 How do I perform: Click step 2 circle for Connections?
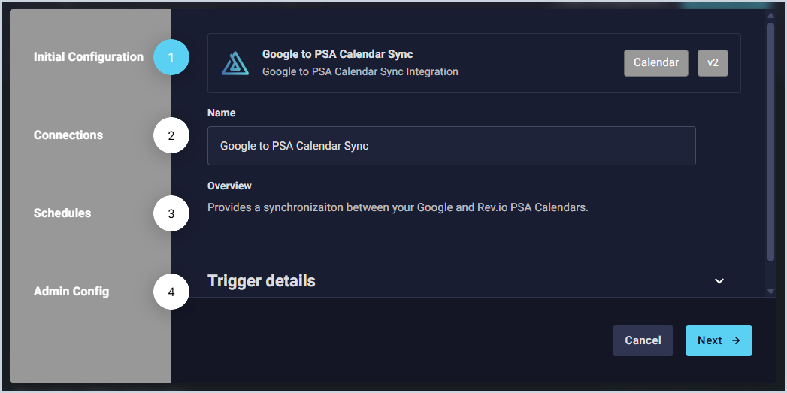(x=171, y=135)
